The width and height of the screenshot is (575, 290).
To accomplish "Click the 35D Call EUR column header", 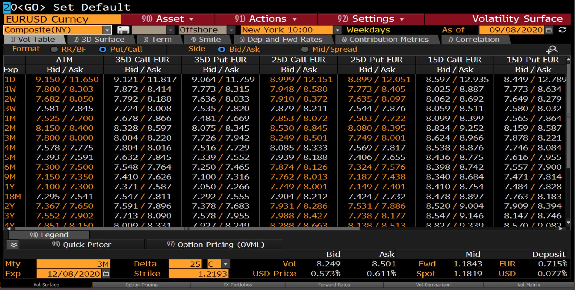I will point(142,60).
